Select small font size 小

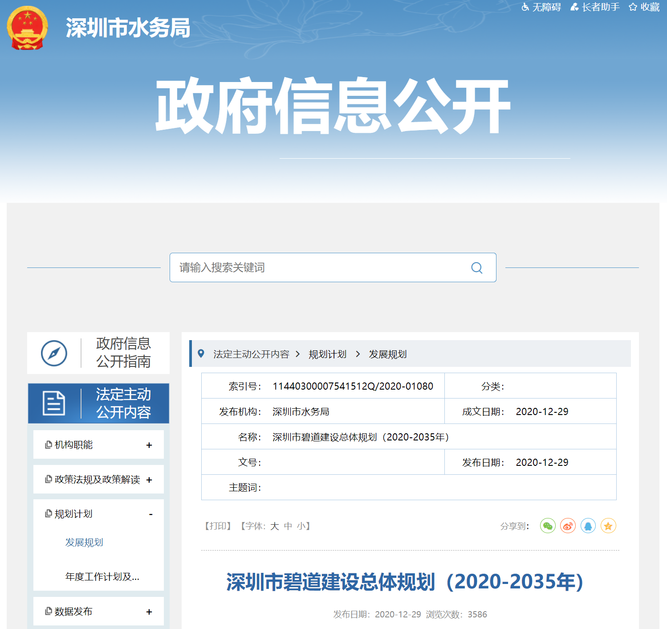(301, 526)
